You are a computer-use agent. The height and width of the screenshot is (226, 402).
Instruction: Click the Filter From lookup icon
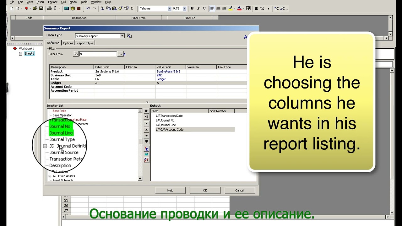pyautogui.click(x=75, y=54)
